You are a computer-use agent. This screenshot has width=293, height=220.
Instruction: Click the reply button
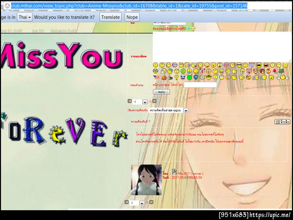(161, 92)
